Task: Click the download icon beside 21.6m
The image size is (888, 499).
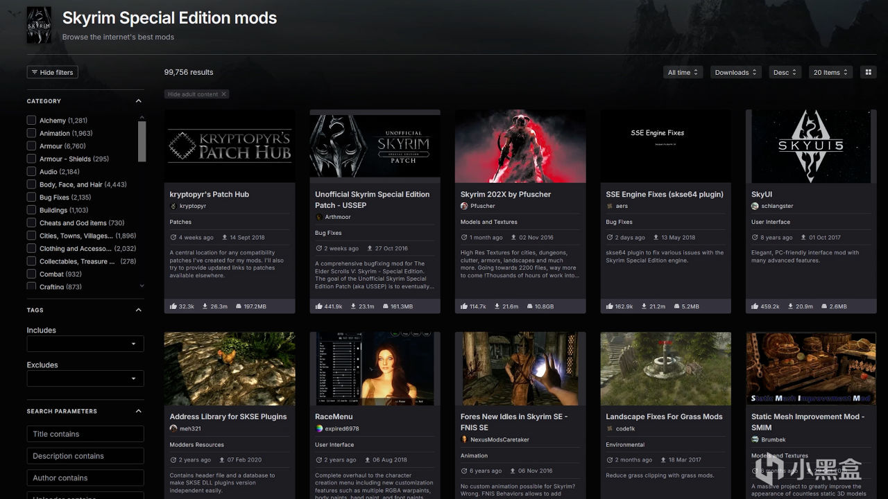Action: pyautogui.click(x=496, y=306)
